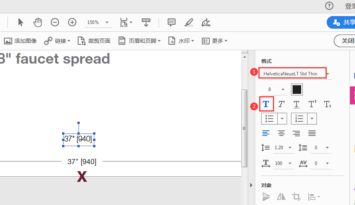The width and height of the screenshot is (355, 205).
Task: Select the arrow selection tool
Action: [21, 22]
